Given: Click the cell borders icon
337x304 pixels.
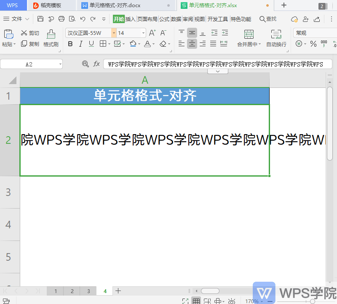Looking at the screenshot, I should click(x=103, y=44).
